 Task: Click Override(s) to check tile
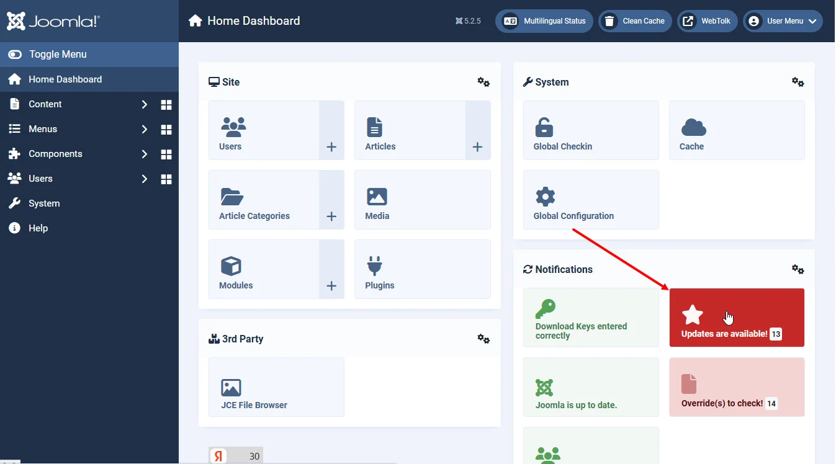point(737,387)
